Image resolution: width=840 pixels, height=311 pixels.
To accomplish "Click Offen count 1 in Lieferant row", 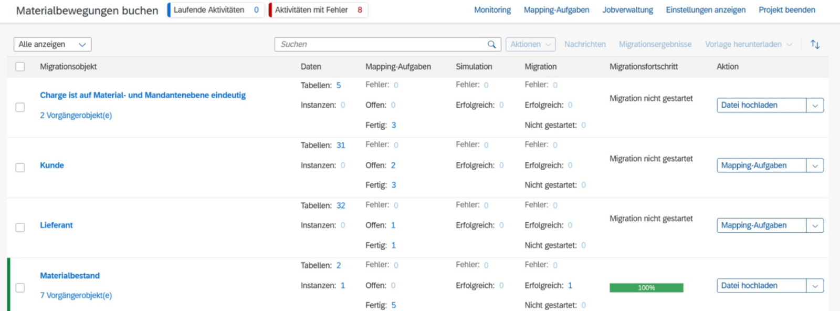I will point(393,225).
